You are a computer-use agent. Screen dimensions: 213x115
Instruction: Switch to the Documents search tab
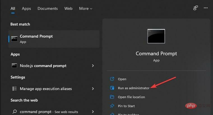[x=48, y=8]
